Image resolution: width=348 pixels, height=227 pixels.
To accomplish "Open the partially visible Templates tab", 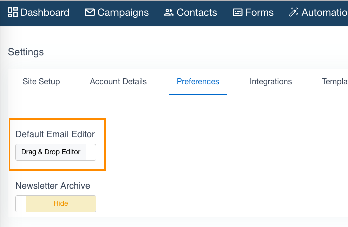I will (334, 82).
